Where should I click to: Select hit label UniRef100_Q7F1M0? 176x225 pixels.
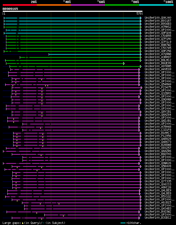pyautogui.click(x=158, y=39)
